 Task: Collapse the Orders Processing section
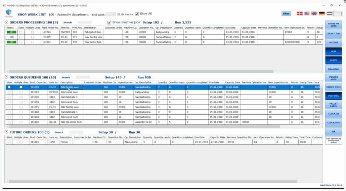point(6,22)
